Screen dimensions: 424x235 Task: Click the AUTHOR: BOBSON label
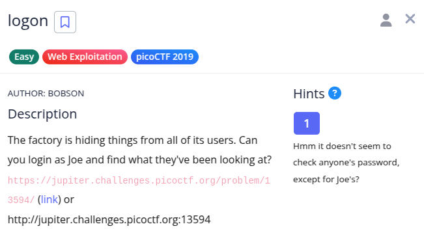click(46, 94)
